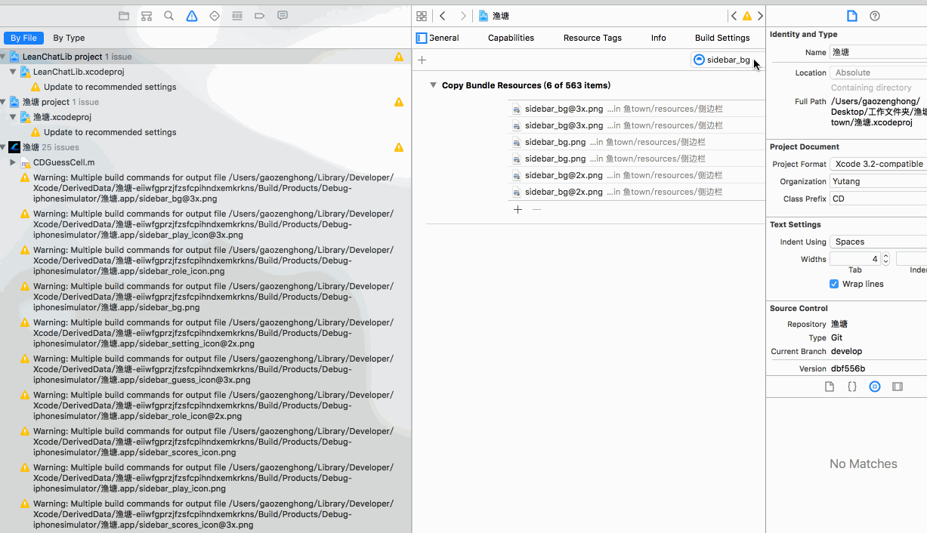Open the Find navigator magnifier icon

tap(169, 16)
